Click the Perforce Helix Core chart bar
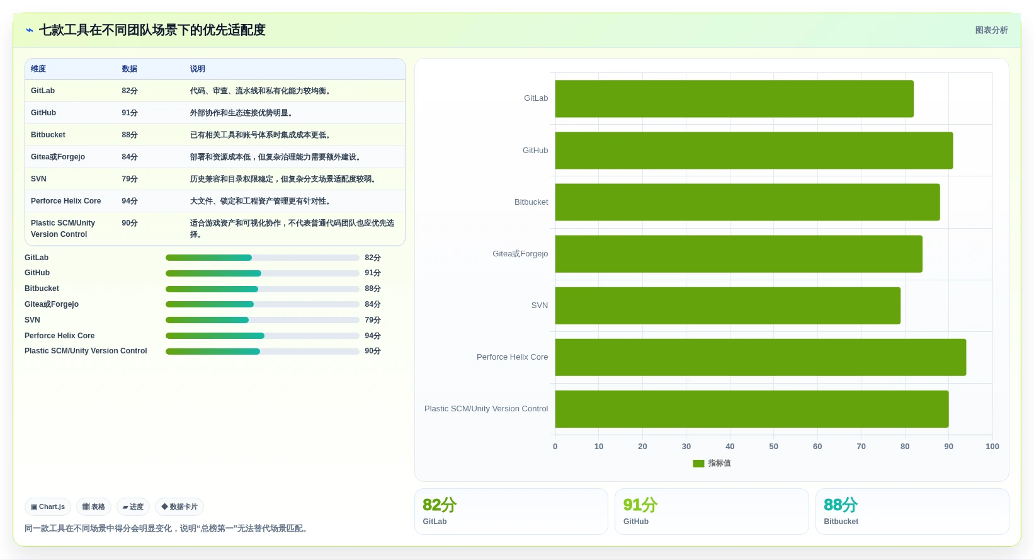The image size is (1034, 560). [x=761, y=357]
